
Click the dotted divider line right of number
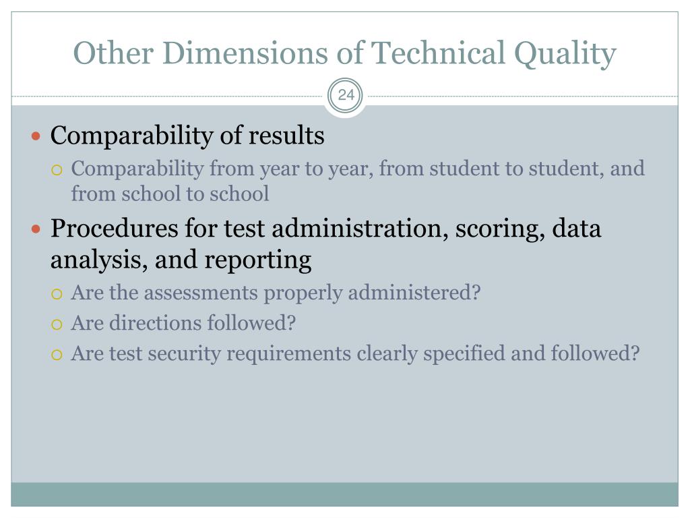523,96
